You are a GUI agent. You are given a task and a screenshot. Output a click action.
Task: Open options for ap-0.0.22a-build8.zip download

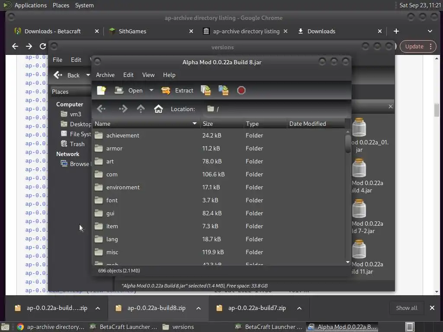point(198,308)
